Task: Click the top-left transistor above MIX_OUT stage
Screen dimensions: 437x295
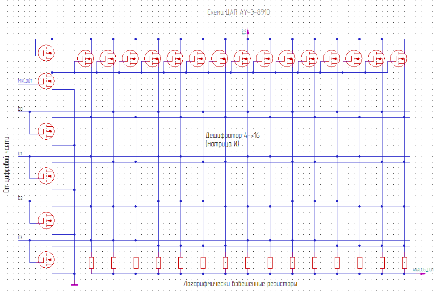Action: pyautogui.click(x=46, y=53)
